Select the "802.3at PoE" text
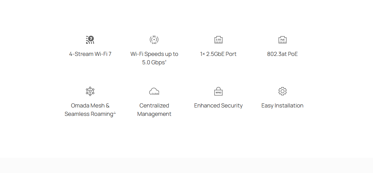 click(x=282, y=54)
